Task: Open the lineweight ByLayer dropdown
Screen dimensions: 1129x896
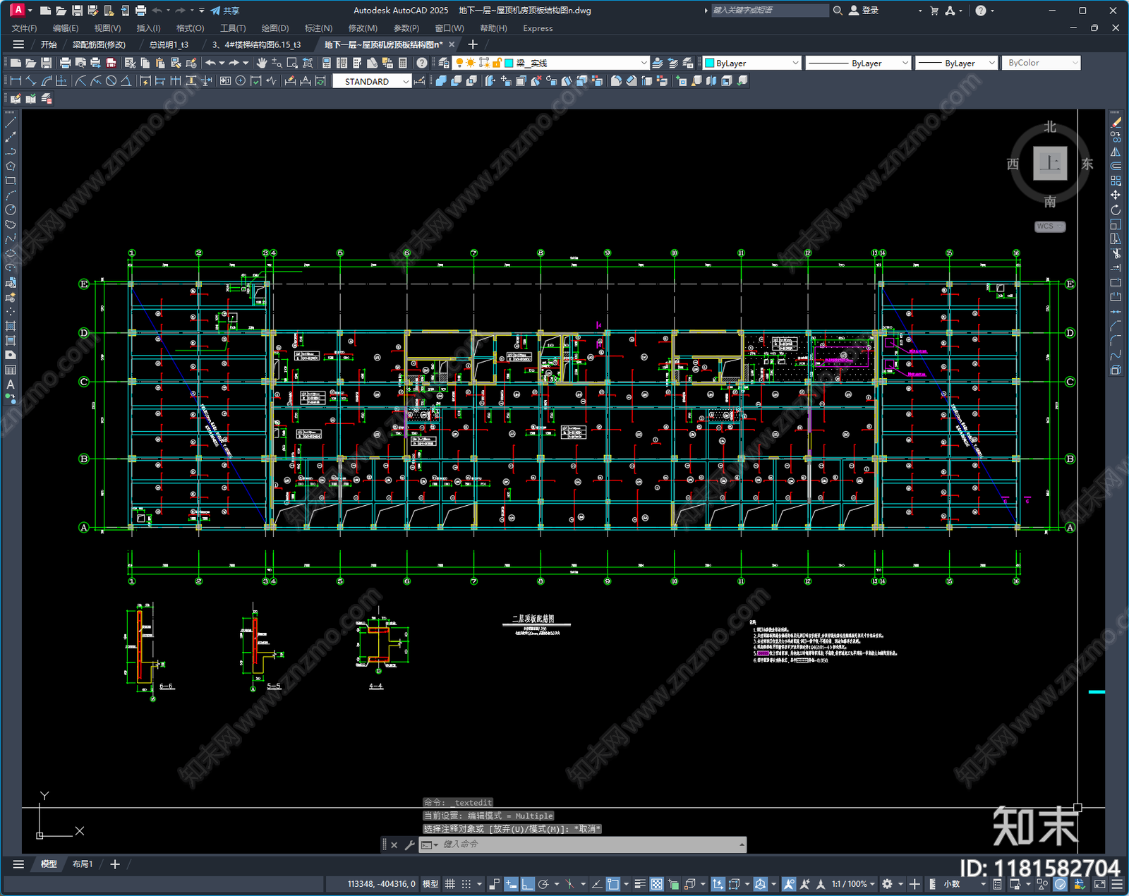Action: (991, 63)
